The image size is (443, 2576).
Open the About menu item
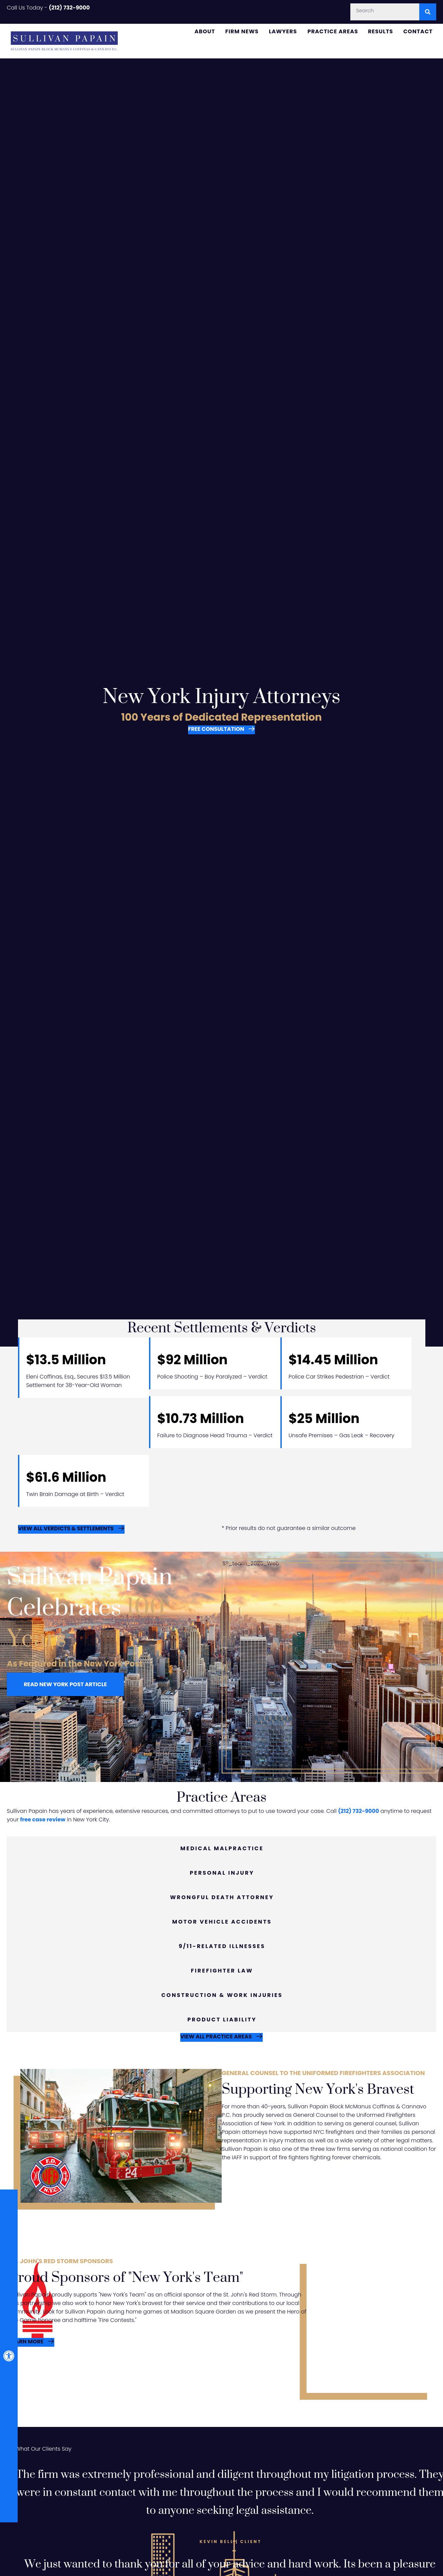[x=204, y=31]
